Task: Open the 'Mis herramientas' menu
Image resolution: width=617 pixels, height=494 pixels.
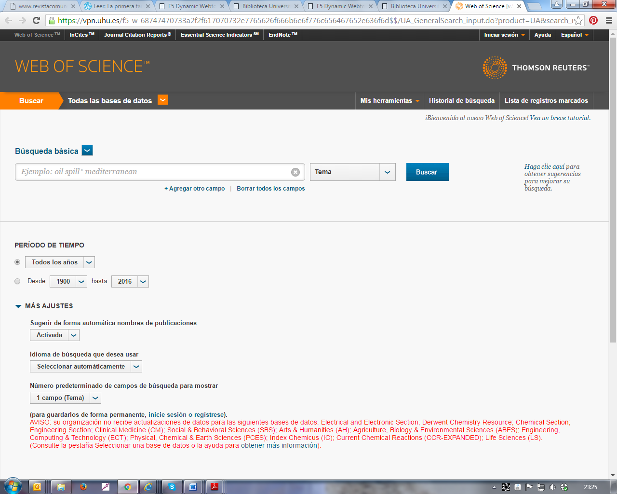Action: click(390, 100)
